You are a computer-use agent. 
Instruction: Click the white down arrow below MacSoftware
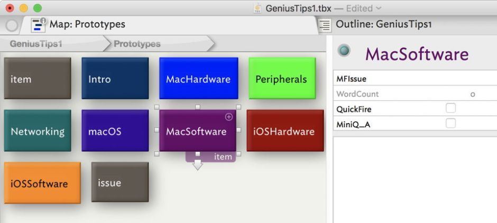tap(198, 165)
